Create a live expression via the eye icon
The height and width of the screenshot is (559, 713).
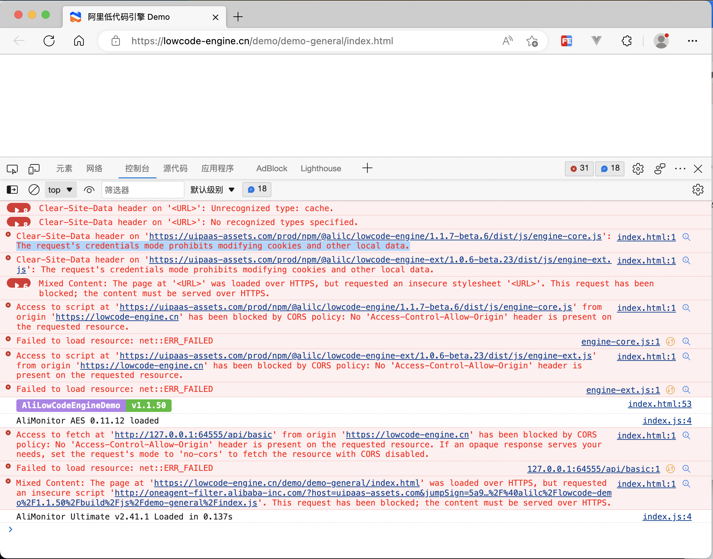click(89, 190)
